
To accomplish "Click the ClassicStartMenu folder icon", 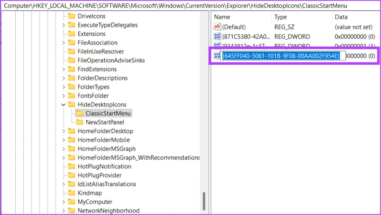I will click(80, 113).
